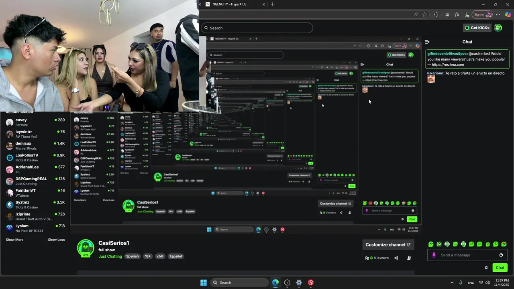Open Microsoft Edge from the taskbar

pyautogui.click(x=275, y=283)
